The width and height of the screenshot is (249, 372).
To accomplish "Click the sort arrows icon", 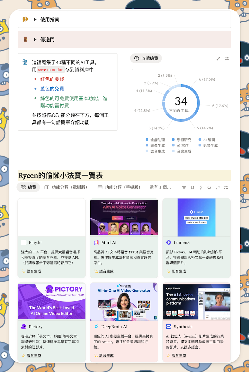I will 193,188.
